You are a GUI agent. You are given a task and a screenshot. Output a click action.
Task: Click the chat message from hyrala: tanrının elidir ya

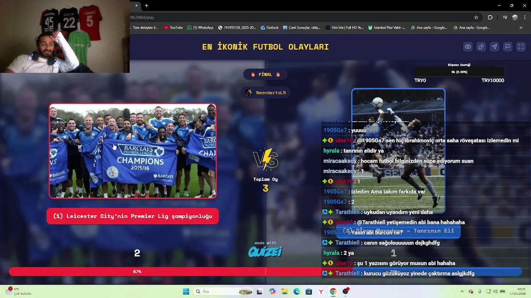pyautogui.click(x=353, y=151)
